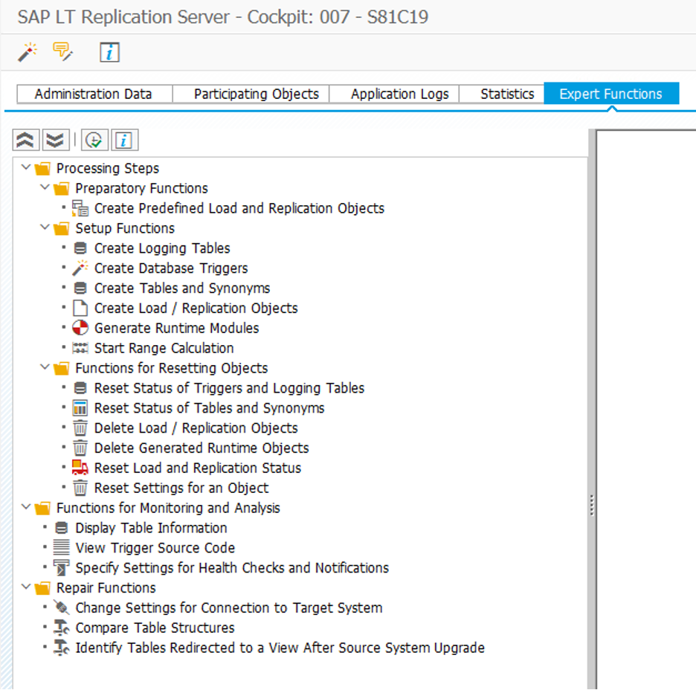Select Create Logging Tables function
696x690 pixels.
pos(162,248)
